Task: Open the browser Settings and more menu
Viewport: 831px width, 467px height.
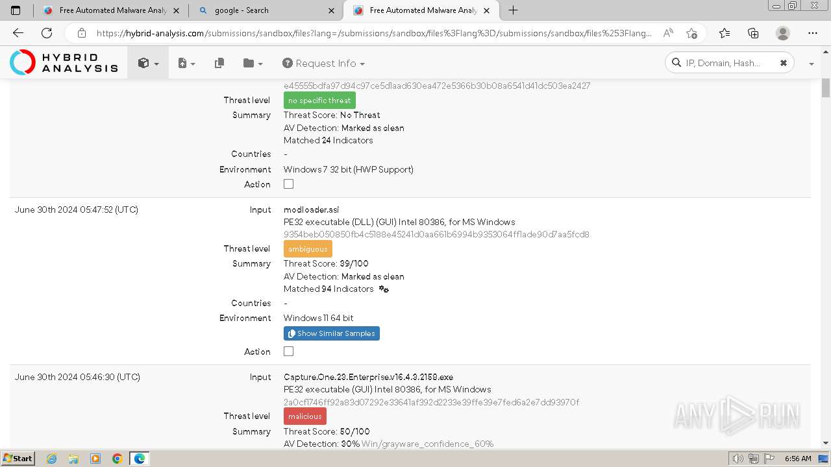Action: (x=813, y=33)
